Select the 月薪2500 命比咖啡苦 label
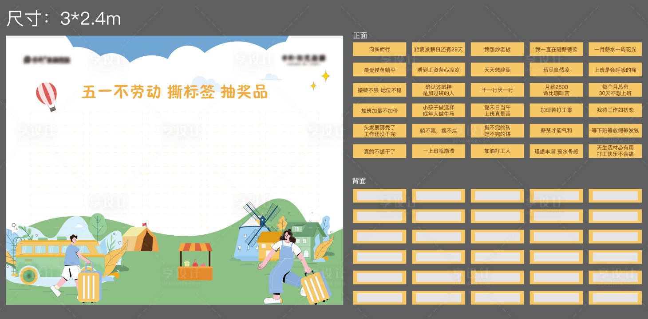The image size is (648, 319). coord(556,90)
